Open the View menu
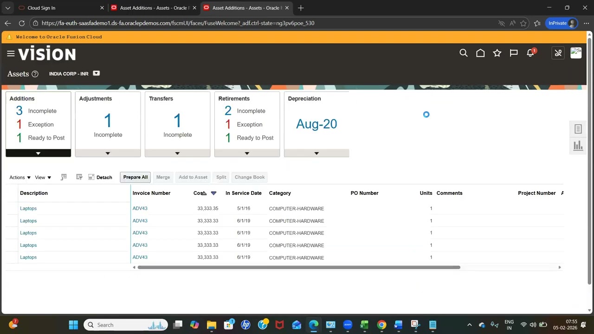This screenshot has width=594, height=334. (x=43, y=177)
